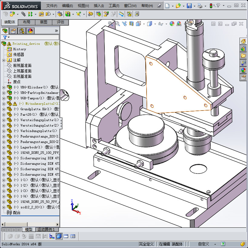
Task: Open the 视图(V) menu
Action: pyautogui.click(x=83, y=6)
